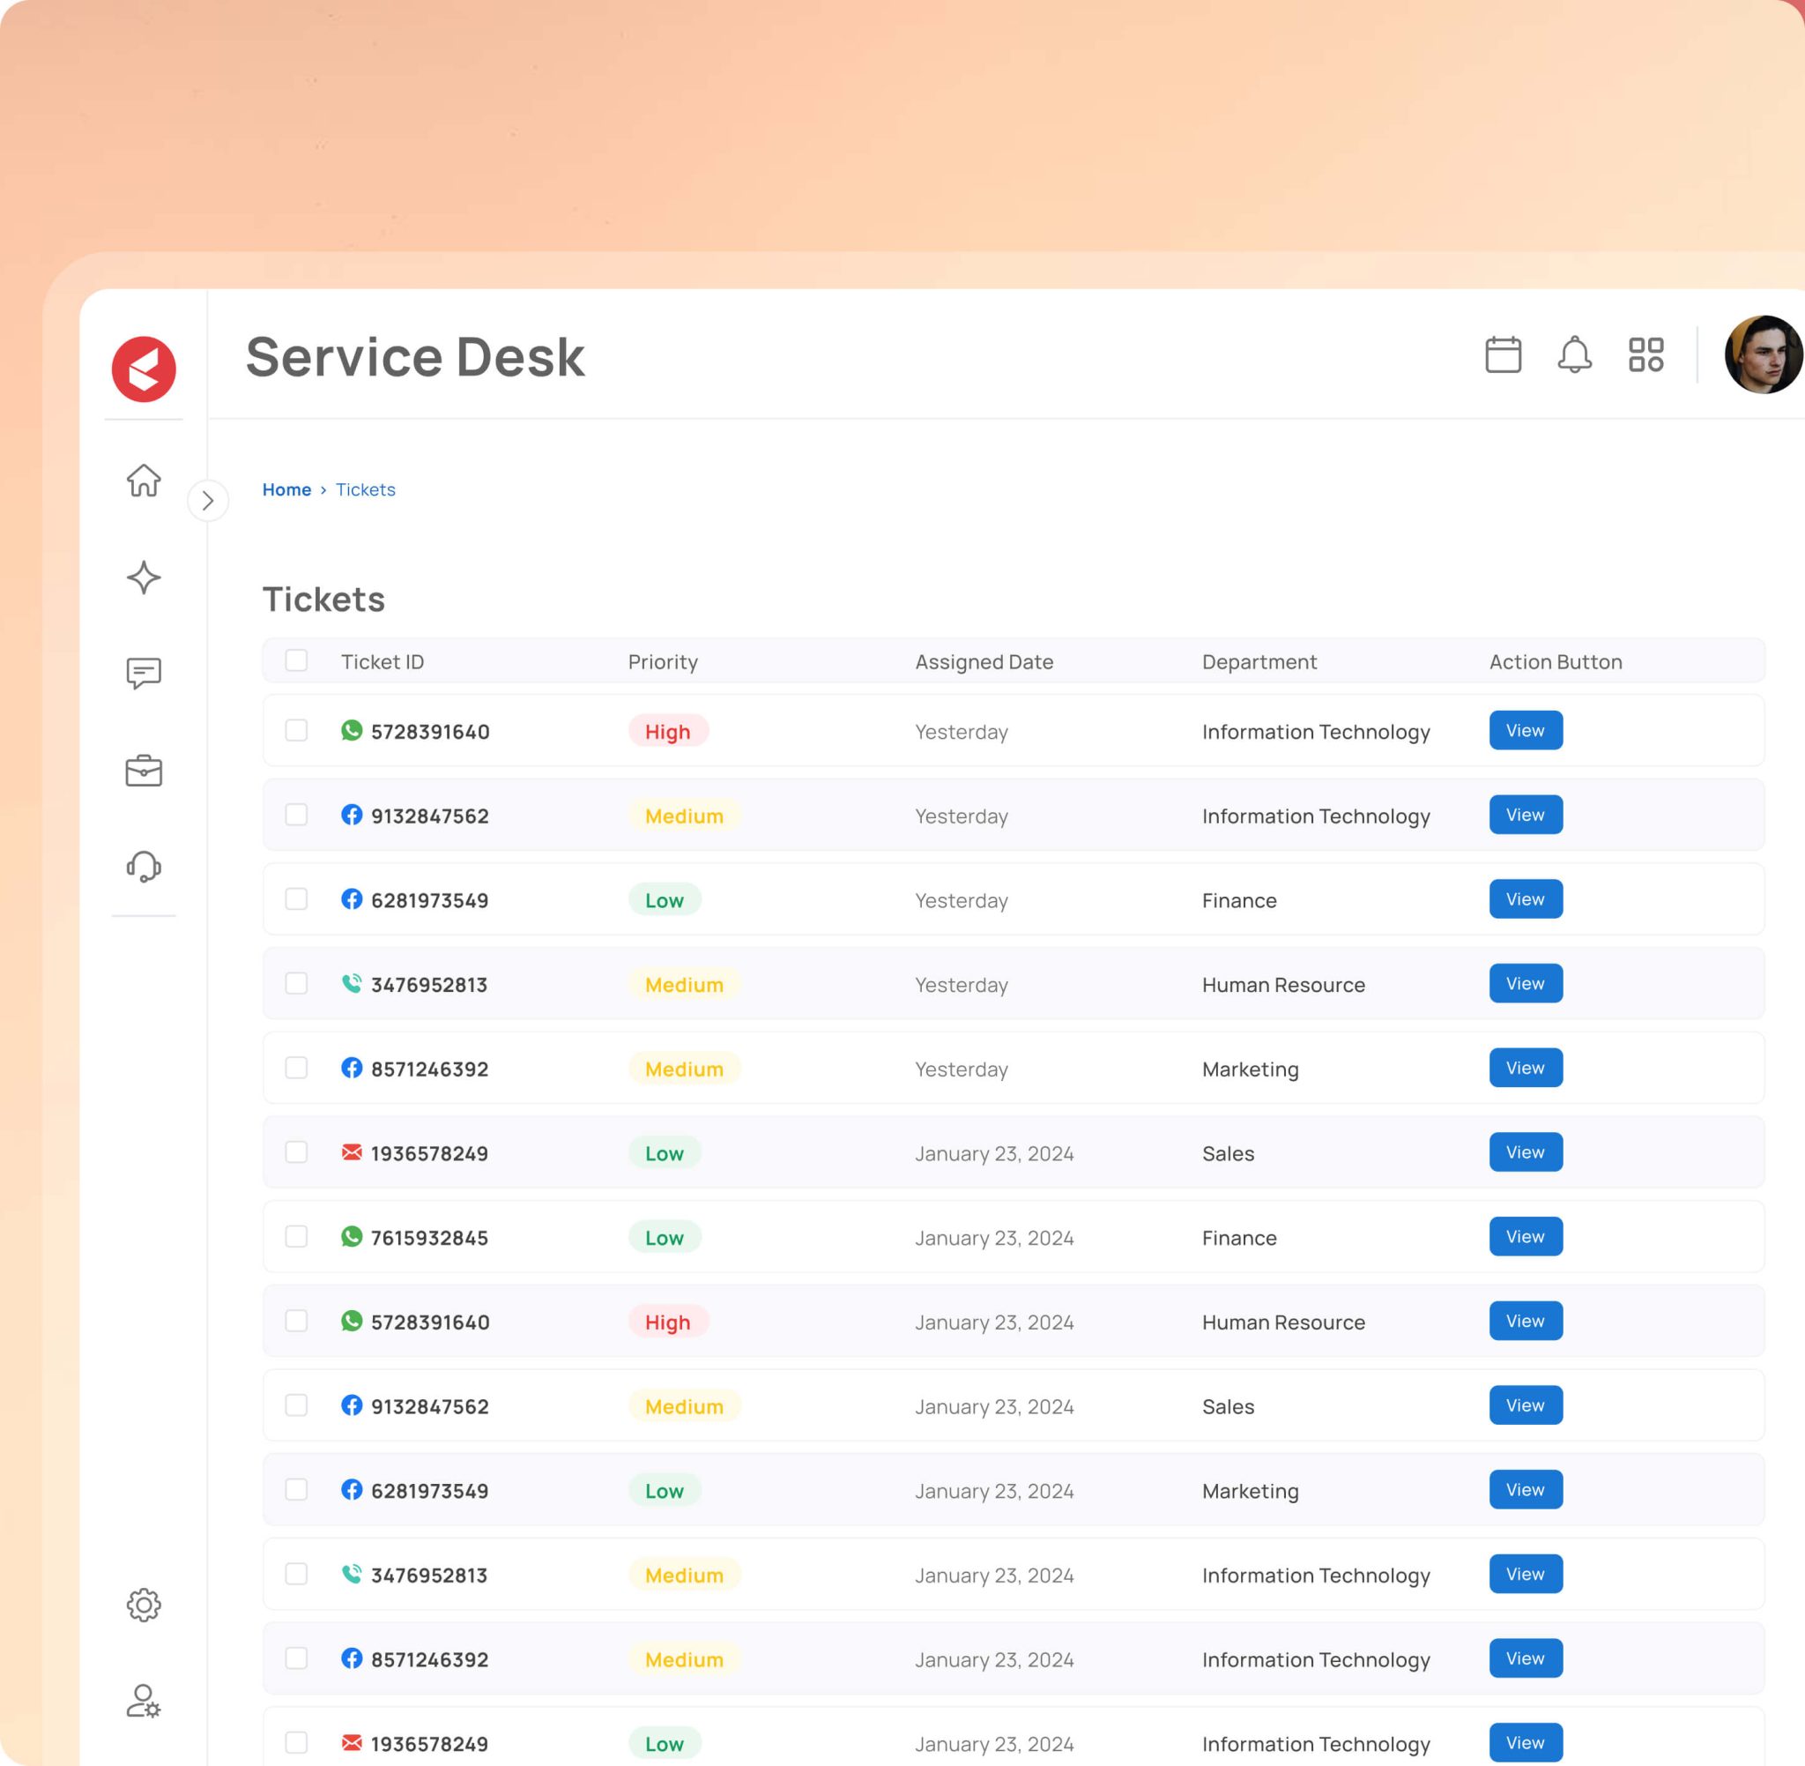Screen dimensions: 1805x1766
Task: Check the 9132847562 Yesterday ticket row checkbox
Action: tap(297, 815)
